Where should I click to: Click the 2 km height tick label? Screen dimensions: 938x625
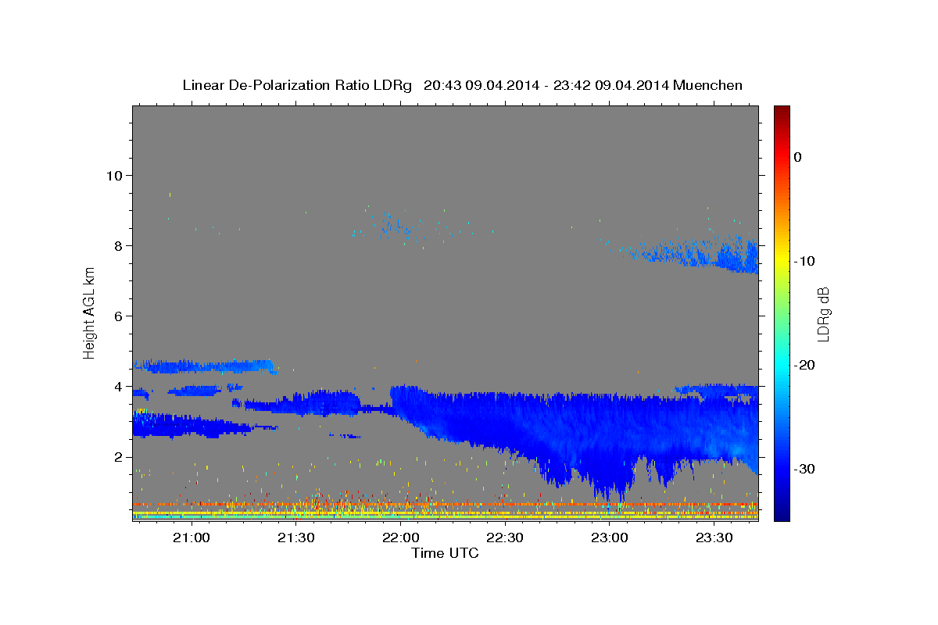[120, 457]
